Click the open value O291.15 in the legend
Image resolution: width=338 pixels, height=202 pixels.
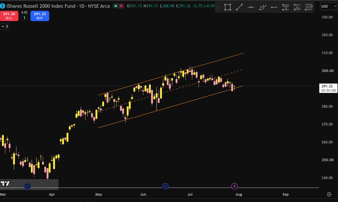pos(134,6)
